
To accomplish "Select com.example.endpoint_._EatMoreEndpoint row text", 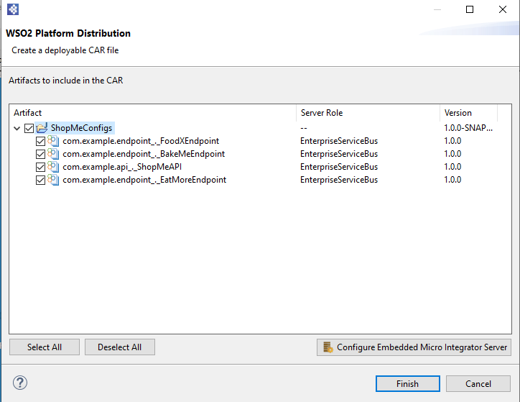I will pyautogui.click(x=144, y=180).
